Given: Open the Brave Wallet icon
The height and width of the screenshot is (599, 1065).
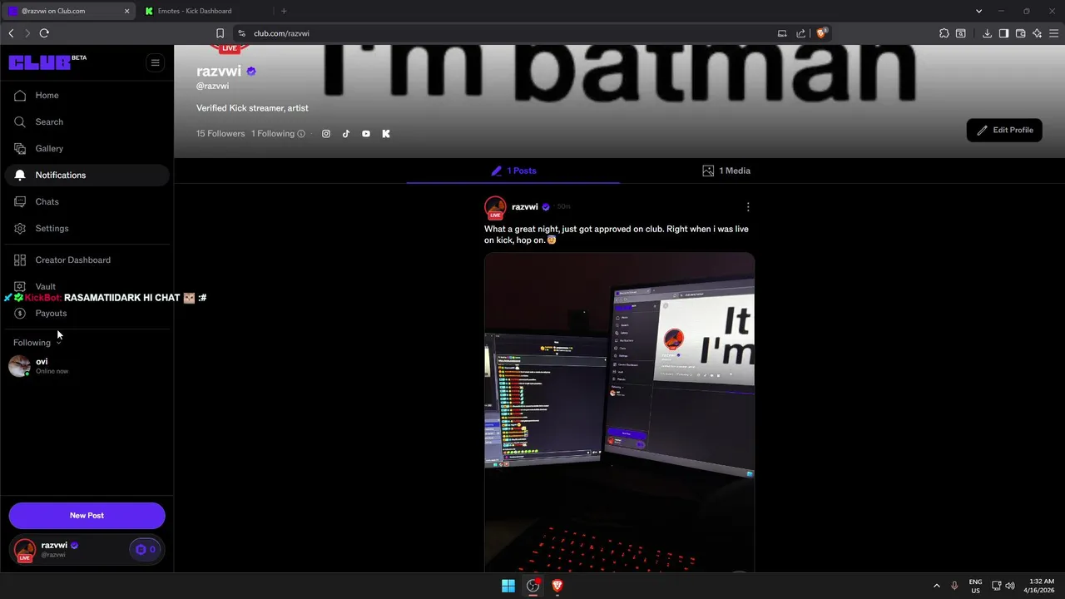Looking at the screenshot, I should pos(1020,33).
